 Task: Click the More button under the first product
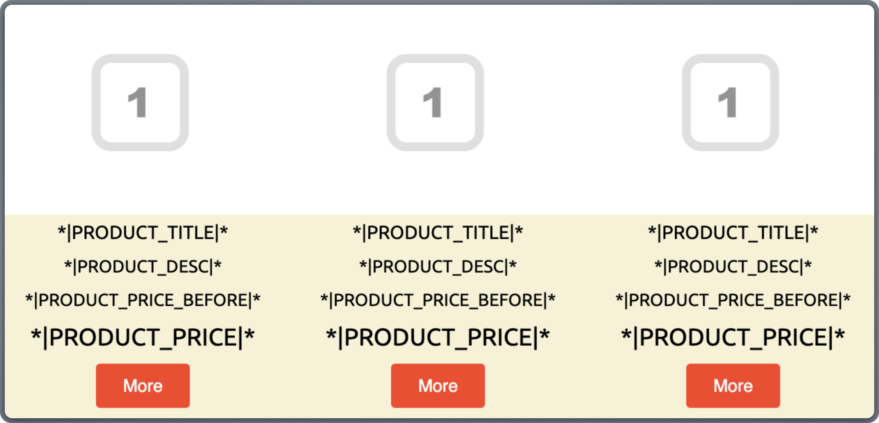tap(143, 385)
